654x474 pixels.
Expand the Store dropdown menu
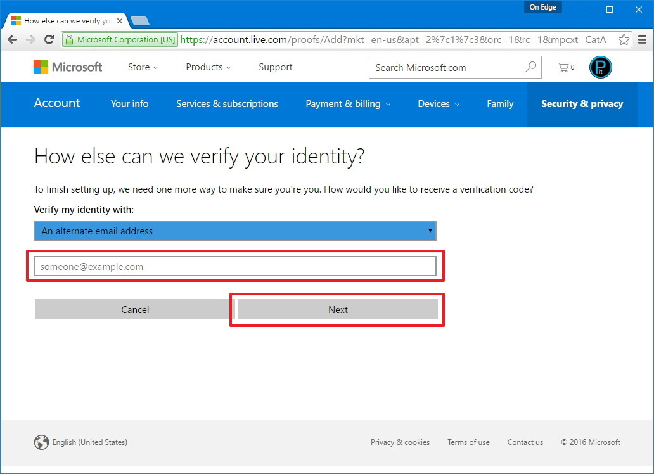(x=143, y=67)
